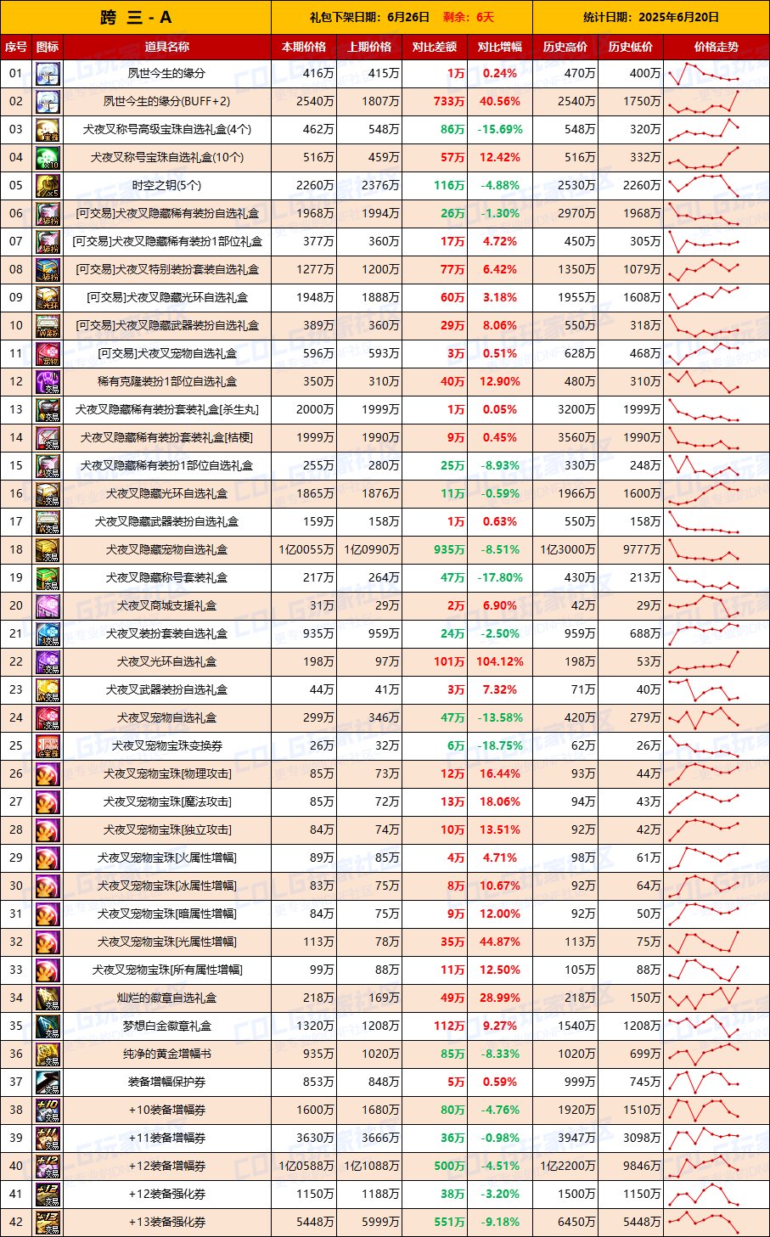
Task: Click the icon for 灿烂的徽章自选礼盒
Action: coord(48,998)
